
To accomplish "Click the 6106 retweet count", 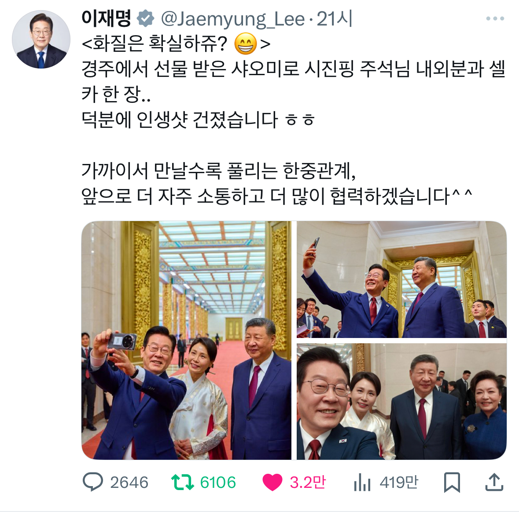I will click(218, 482).
